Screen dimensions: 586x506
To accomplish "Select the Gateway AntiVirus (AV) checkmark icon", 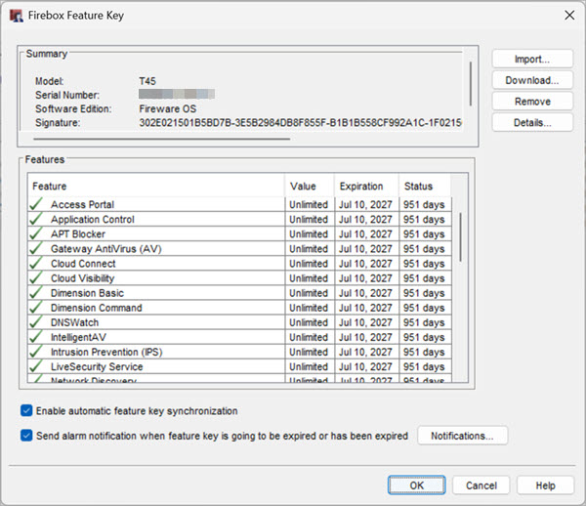I will pos(37,249).
